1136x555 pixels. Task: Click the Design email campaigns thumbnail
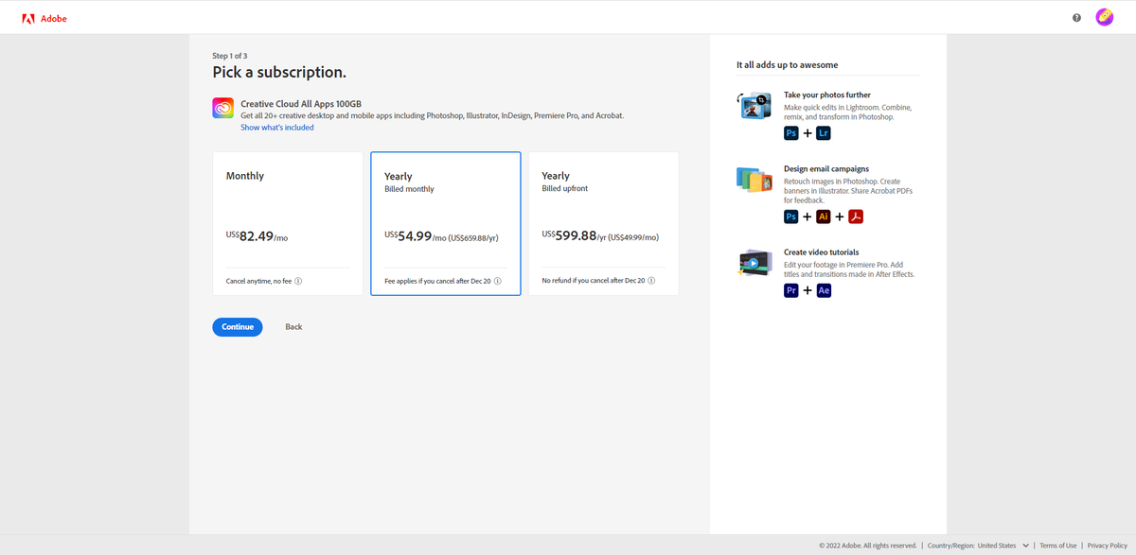(755, 180)
